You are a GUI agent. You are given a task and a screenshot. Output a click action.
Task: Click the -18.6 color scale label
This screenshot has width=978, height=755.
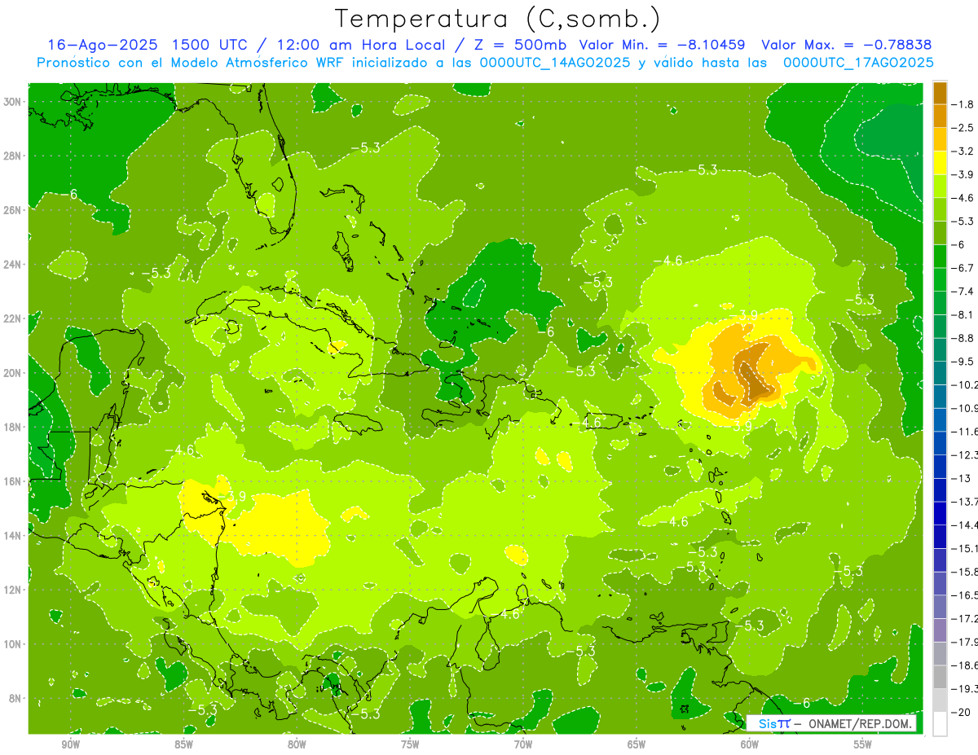point(965,665)
